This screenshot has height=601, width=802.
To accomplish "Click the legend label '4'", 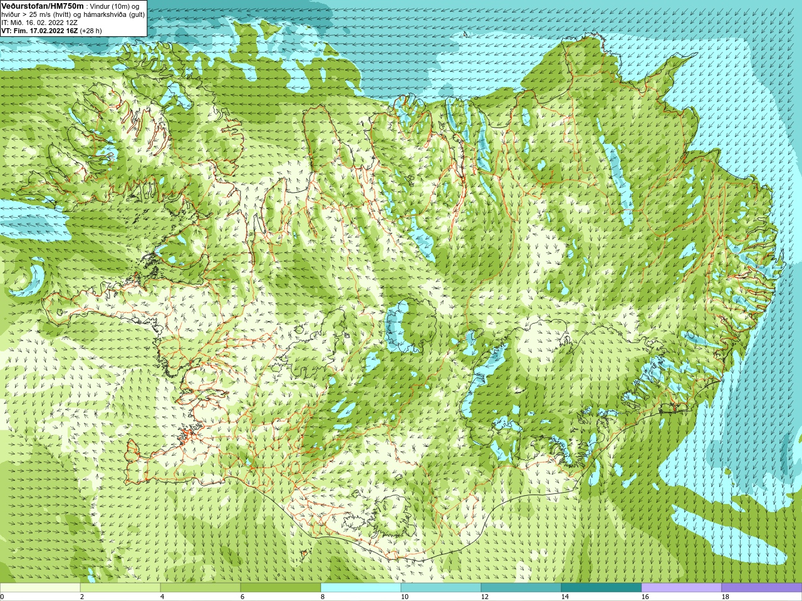I will [162, 597].
